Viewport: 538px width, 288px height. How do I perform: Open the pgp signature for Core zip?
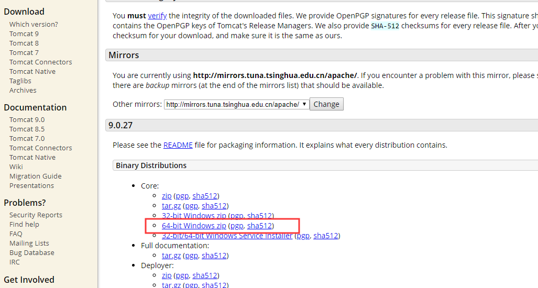(182, 196)
